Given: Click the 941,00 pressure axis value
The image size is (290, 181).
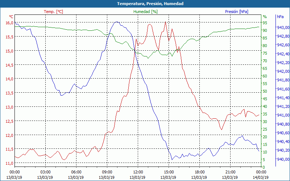Looking at the screenshot, I should (x=283, y=115).
